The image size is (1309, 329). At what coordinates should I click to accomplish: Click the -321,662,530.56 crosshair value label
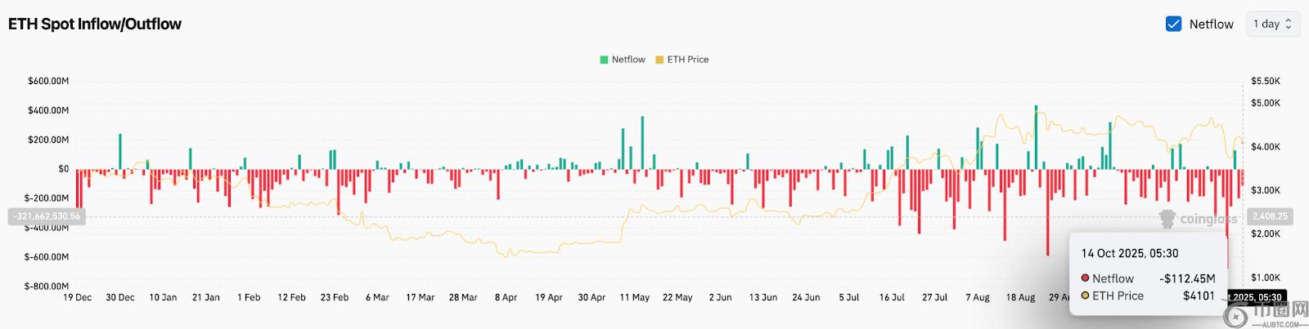tap(47, 216)
